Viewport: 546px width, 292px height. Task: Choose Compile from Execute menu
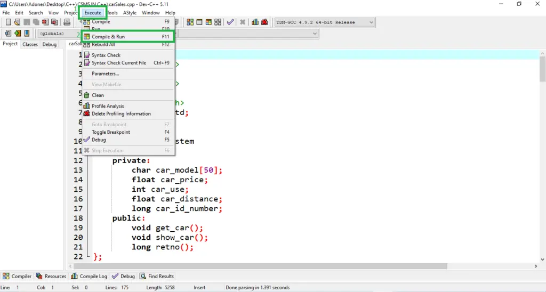127,21
